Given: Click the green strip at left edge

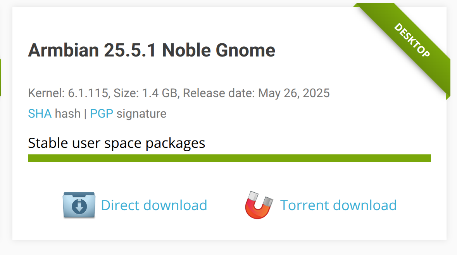Looking at the screenshot, I should tap(0, 77).
